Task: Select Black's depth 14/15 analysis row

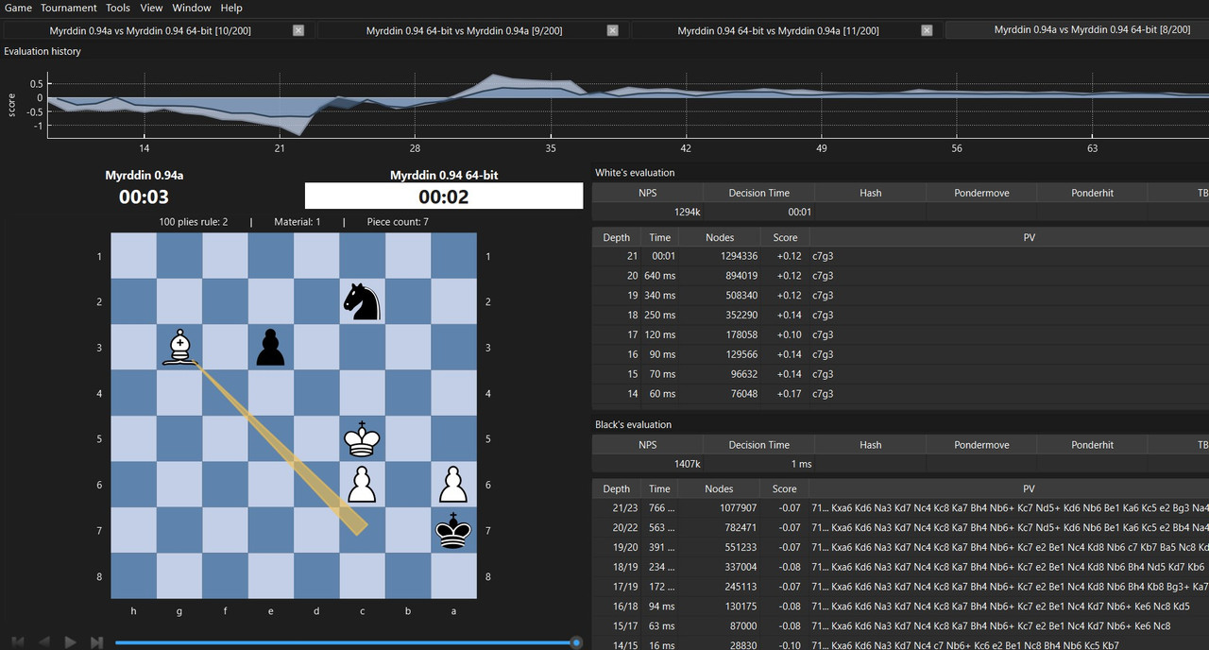Action: 900,645
